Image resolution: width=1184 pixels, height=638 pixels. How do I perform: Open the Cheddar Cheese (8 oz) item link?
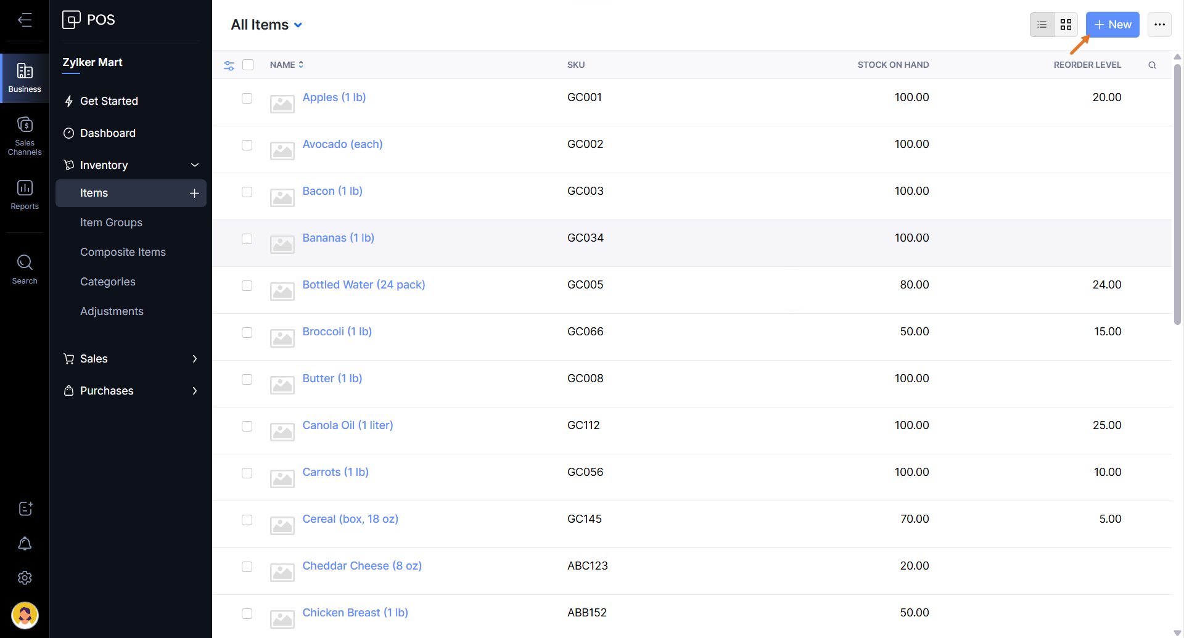[x=362, y=566]
